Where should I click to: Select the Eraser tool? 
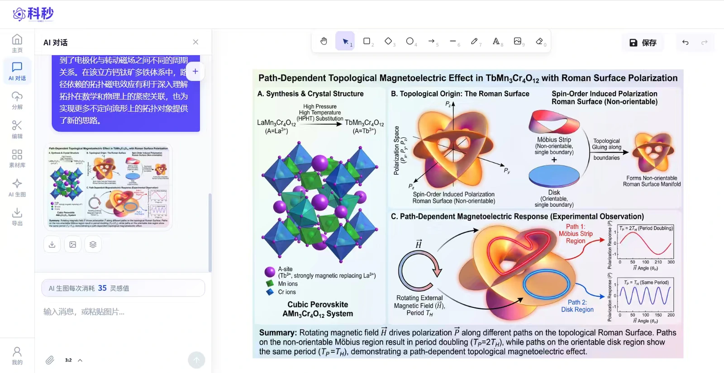(x=539, y=41)
